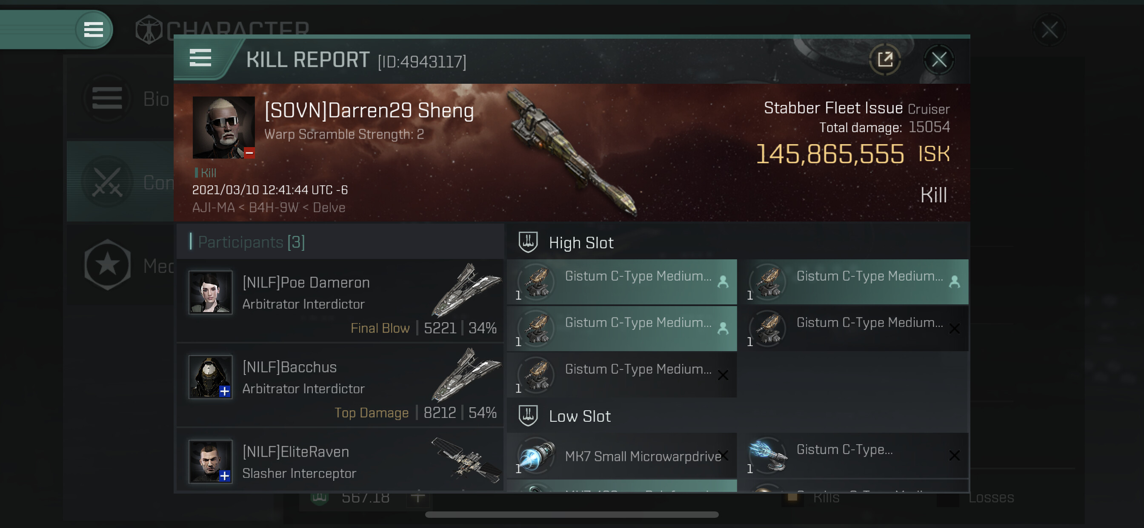Open Poe Dameron's pilot portrait
Viewport: 1144px width, 528px height.
pos(211,292)
